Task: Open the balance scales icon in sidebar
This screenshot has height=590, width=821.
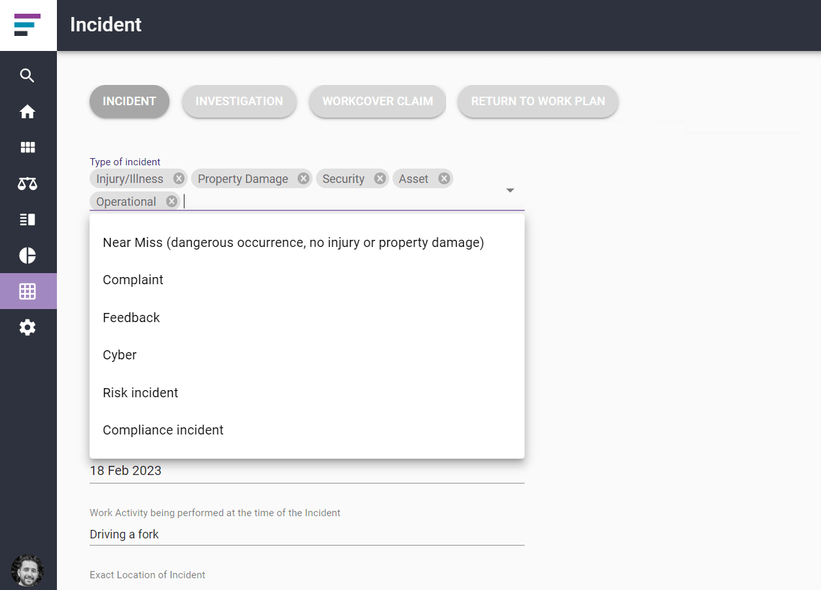Action: 27,184
